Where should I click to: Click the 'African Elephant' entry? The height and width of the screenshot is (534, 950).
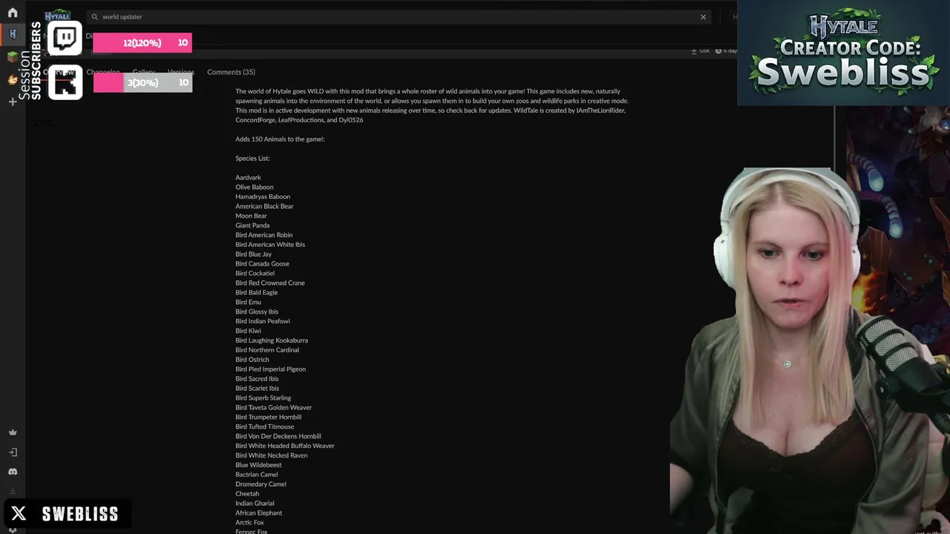[259, 513]
